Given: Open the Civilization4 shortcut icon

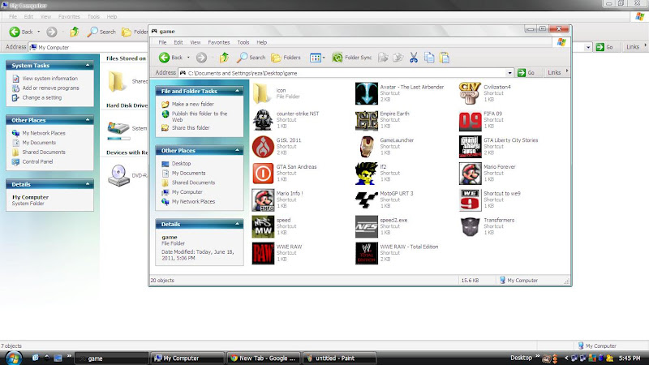Looking at the screenshot, I should [471, 94].
